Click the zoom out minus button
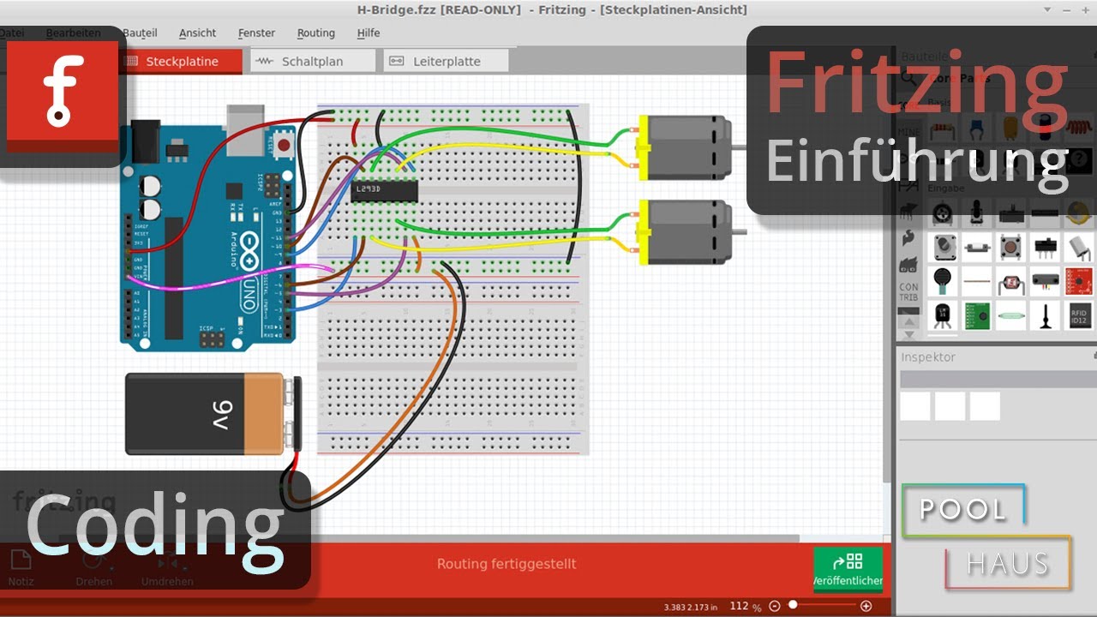This screenshot has width=1097, height=617. coord(775,606)
